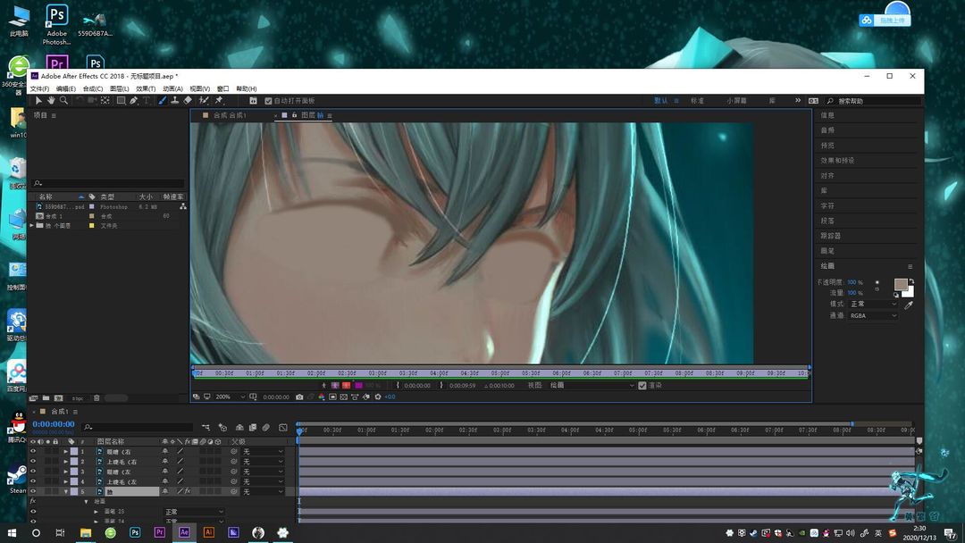Click new folder icon in Project panel
Image resolution: width=965 pixels, height=543 pixels.
46,398
